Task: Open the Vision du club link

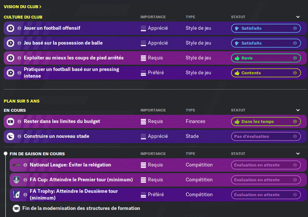Action: (22, 7)
